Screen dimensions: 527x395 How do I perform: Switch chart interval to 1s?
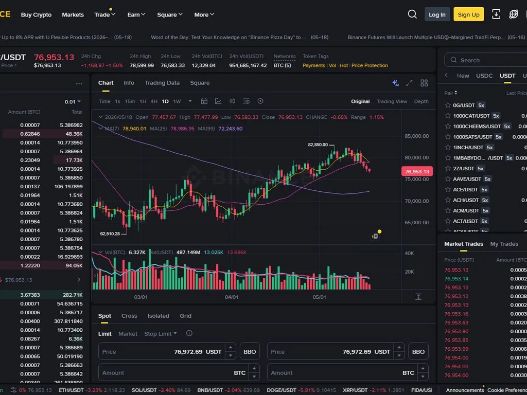point(118,101)
